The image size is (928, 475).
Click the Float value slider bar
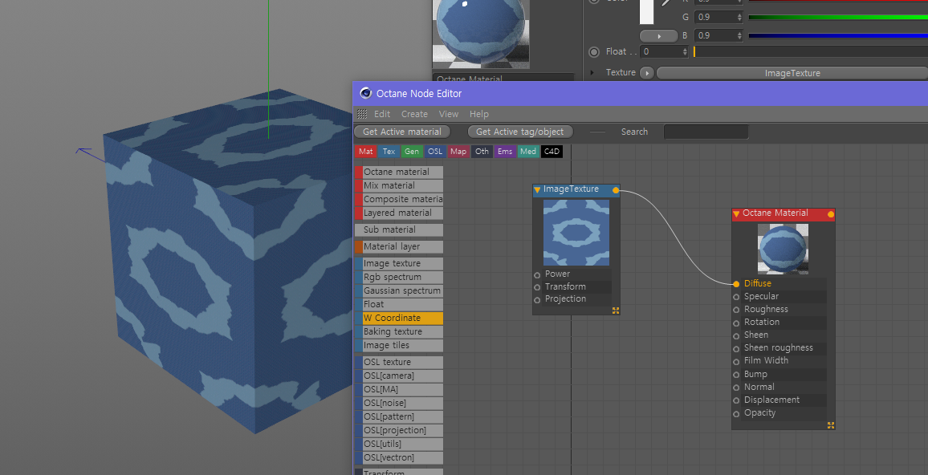point(810,52)
